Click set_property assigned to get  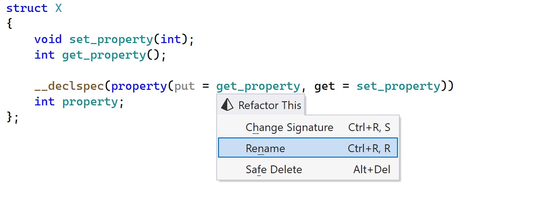pos(398,86)
